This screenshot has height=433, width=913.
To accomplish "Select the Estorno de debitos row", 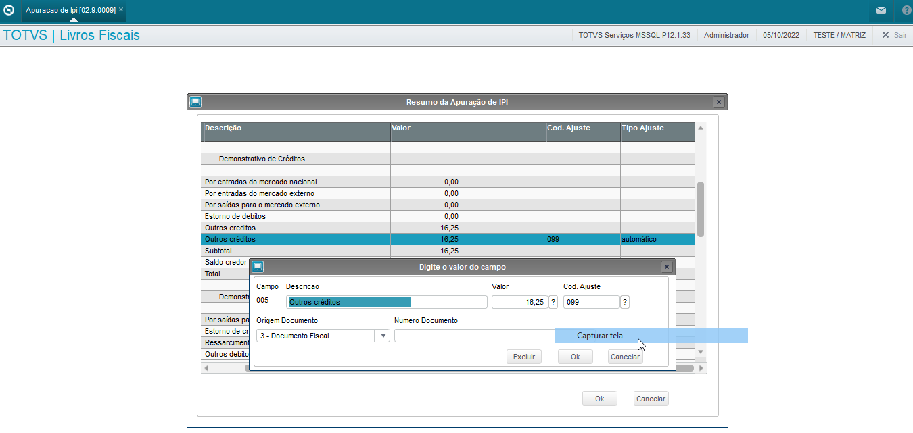I will pyautogui.click(x=448, y=216).
